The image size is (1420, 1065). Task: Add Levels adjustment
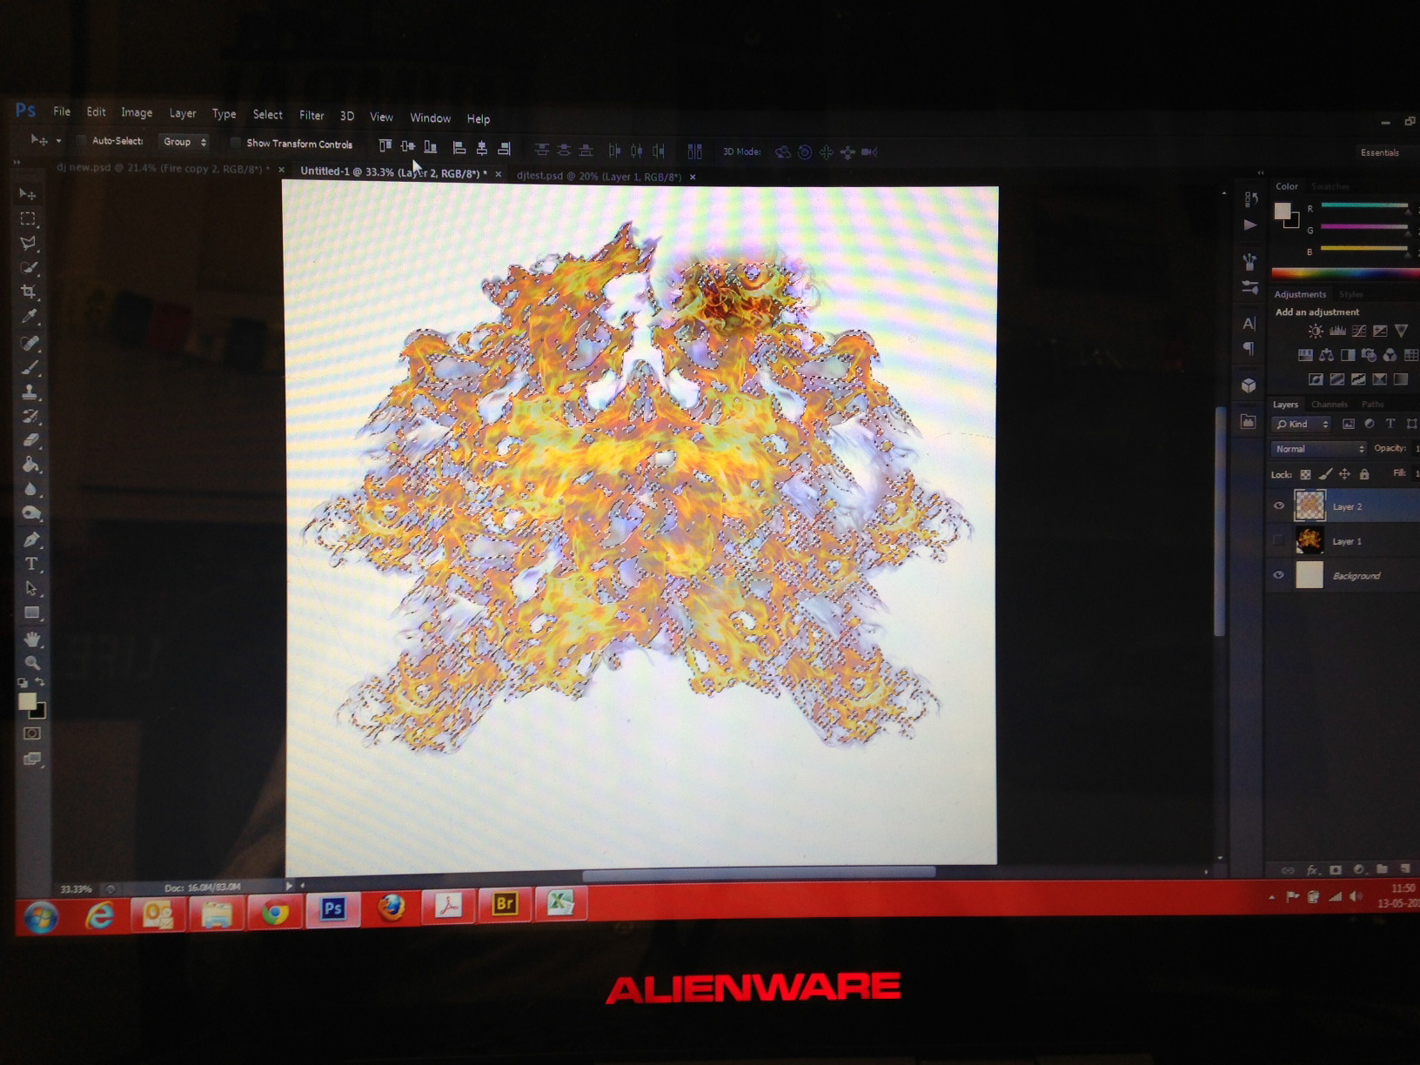point(1337,331)
